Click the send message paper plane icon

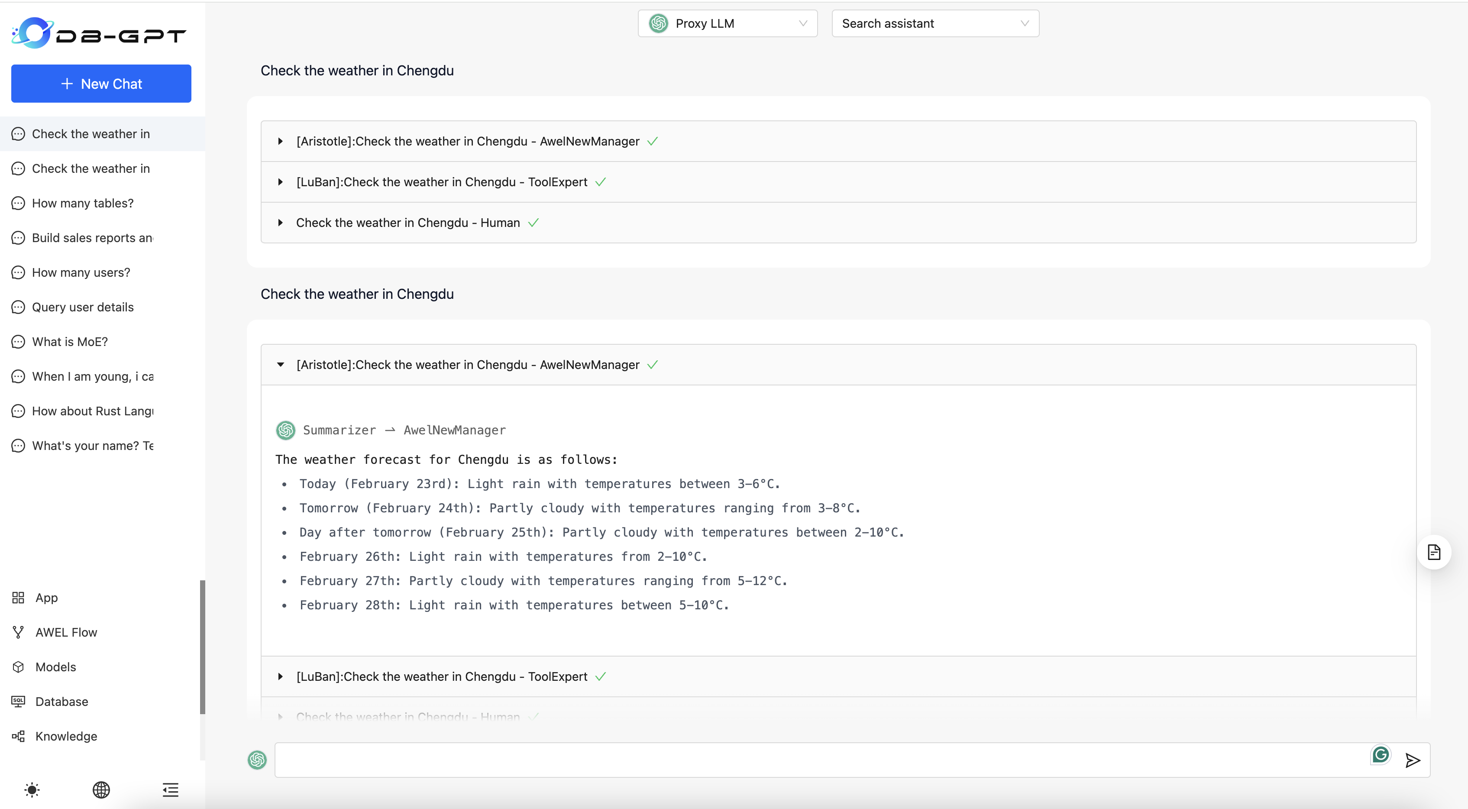(x=1412, y=760)
